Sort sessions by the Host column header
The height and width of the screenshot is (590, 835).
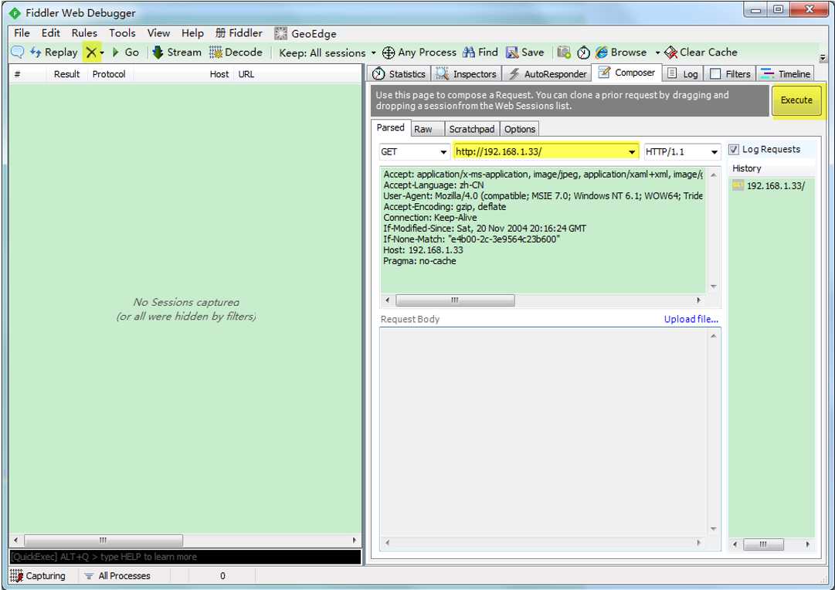tap(219, 74)
